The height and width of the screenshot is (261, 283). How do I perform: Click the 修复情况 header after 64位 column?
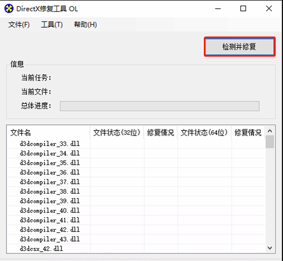tap(248, 133)
